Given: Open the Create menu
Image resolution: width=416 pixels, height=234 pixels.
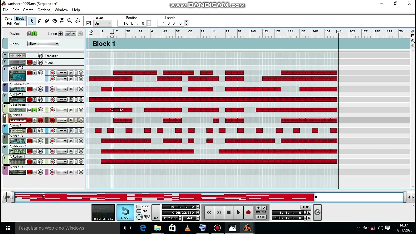Looking at the screenshot, I should (x=28, y=10).
